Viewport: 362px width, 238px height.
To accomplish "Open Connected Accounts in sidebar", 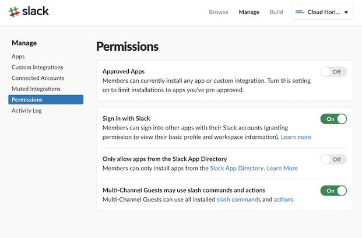I will (38, 78).
